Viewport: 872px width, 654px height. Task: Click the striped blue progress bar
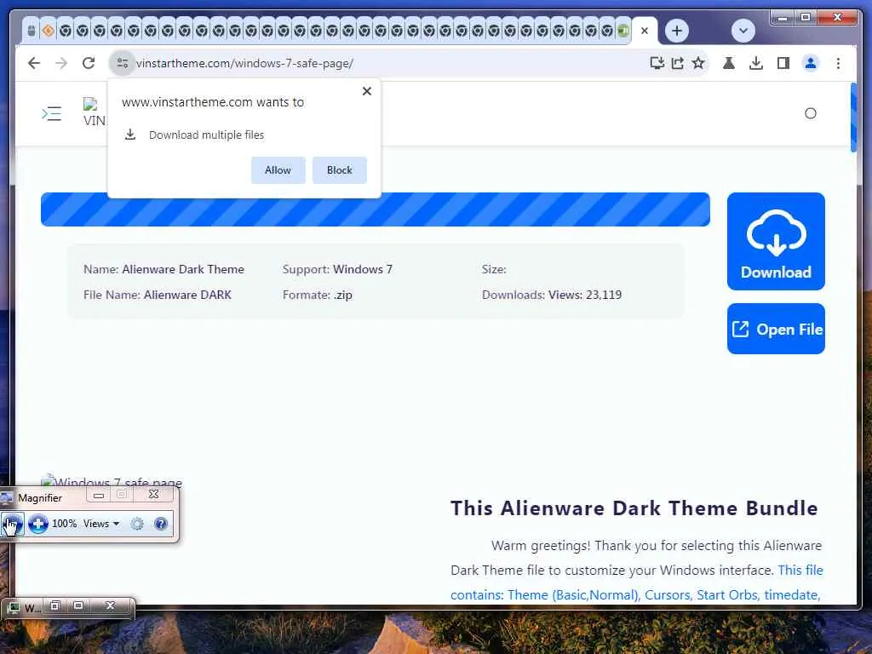click(376, 209)
